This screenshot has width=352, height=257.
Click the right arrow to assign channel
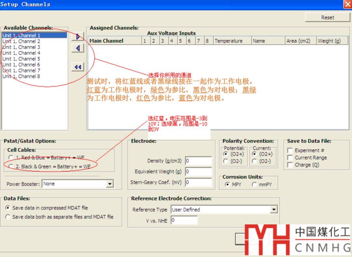[78, 37]
